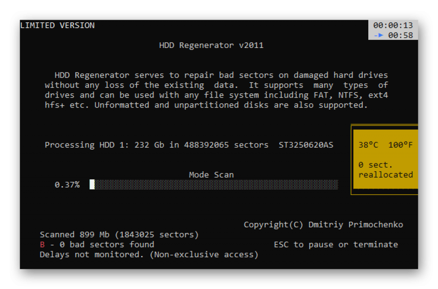Click the "0 sect. reallocated" text
This screenshot has width=438, height=289.
pos(385,170)
